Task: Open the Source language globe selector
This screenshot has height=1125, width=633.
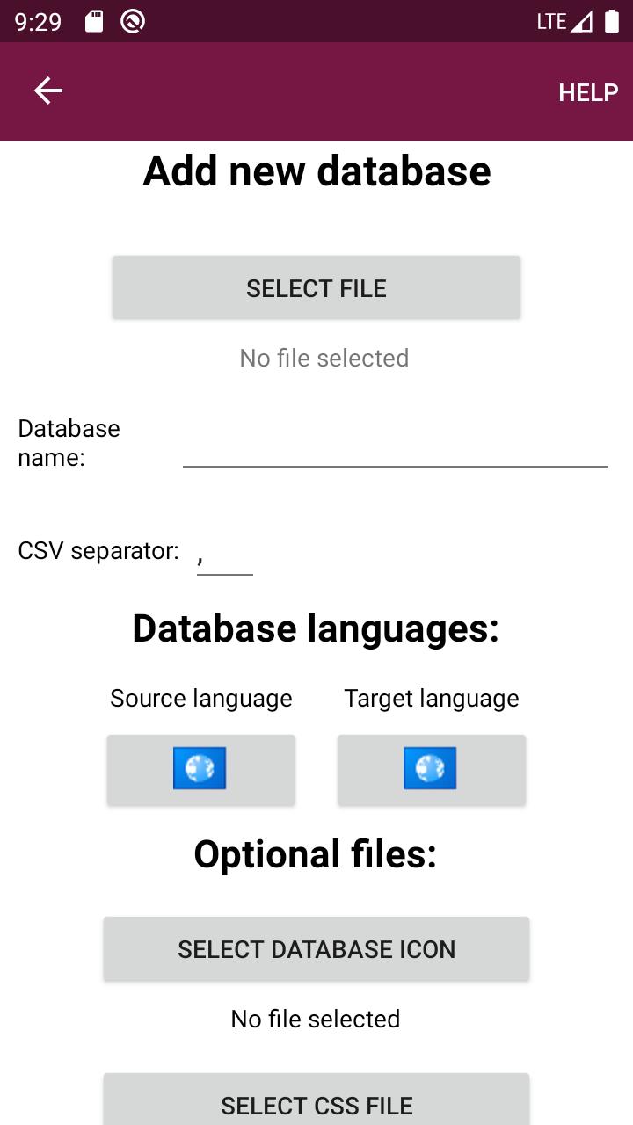Action: (200, 769)
